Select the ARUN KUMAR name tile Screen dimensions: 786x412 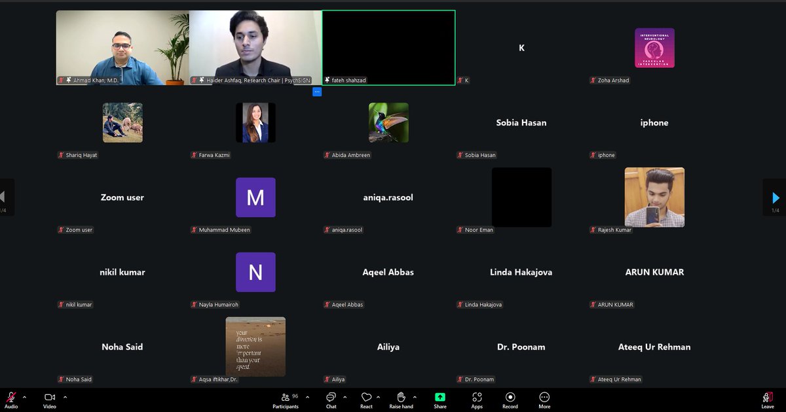(x=654, y=272)
